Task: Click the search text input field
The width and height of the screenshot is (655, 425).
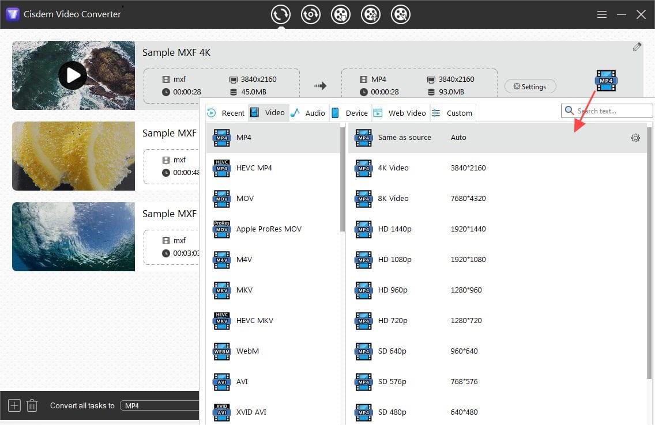Action: pyautogui.click(x=608, y=110)
